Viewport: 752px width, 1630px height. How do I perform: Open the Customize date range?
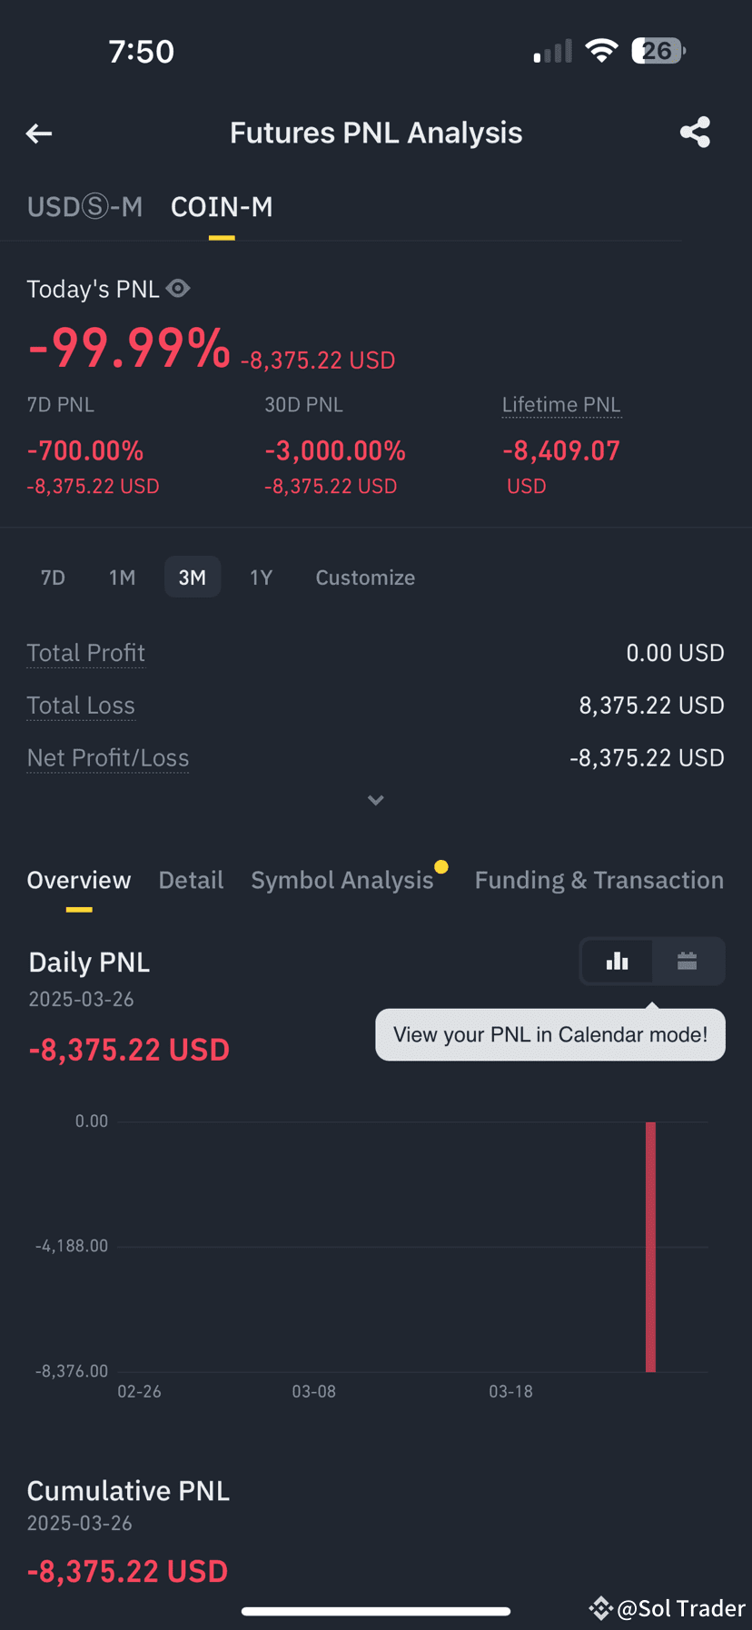365,578
